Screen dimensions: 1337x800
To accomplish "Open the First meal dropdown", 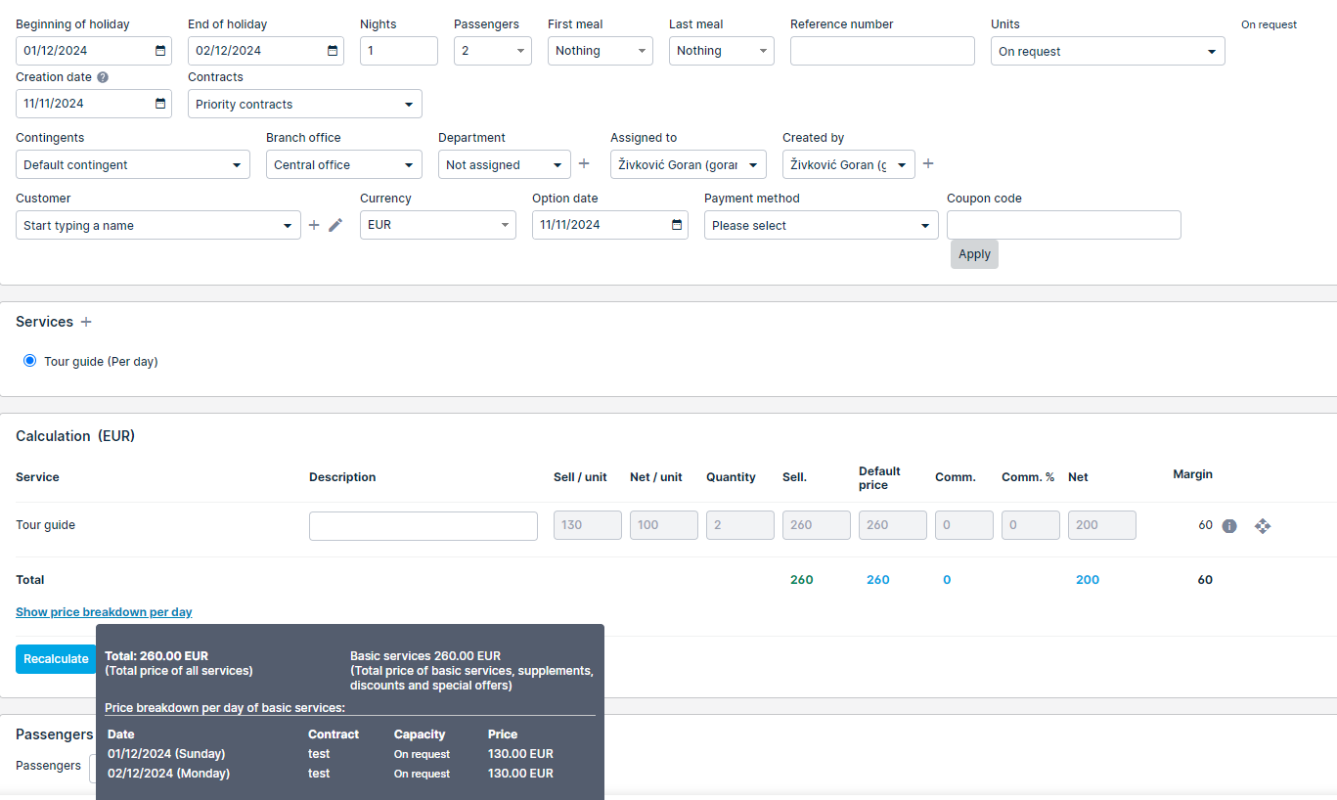I will [601, 51].
